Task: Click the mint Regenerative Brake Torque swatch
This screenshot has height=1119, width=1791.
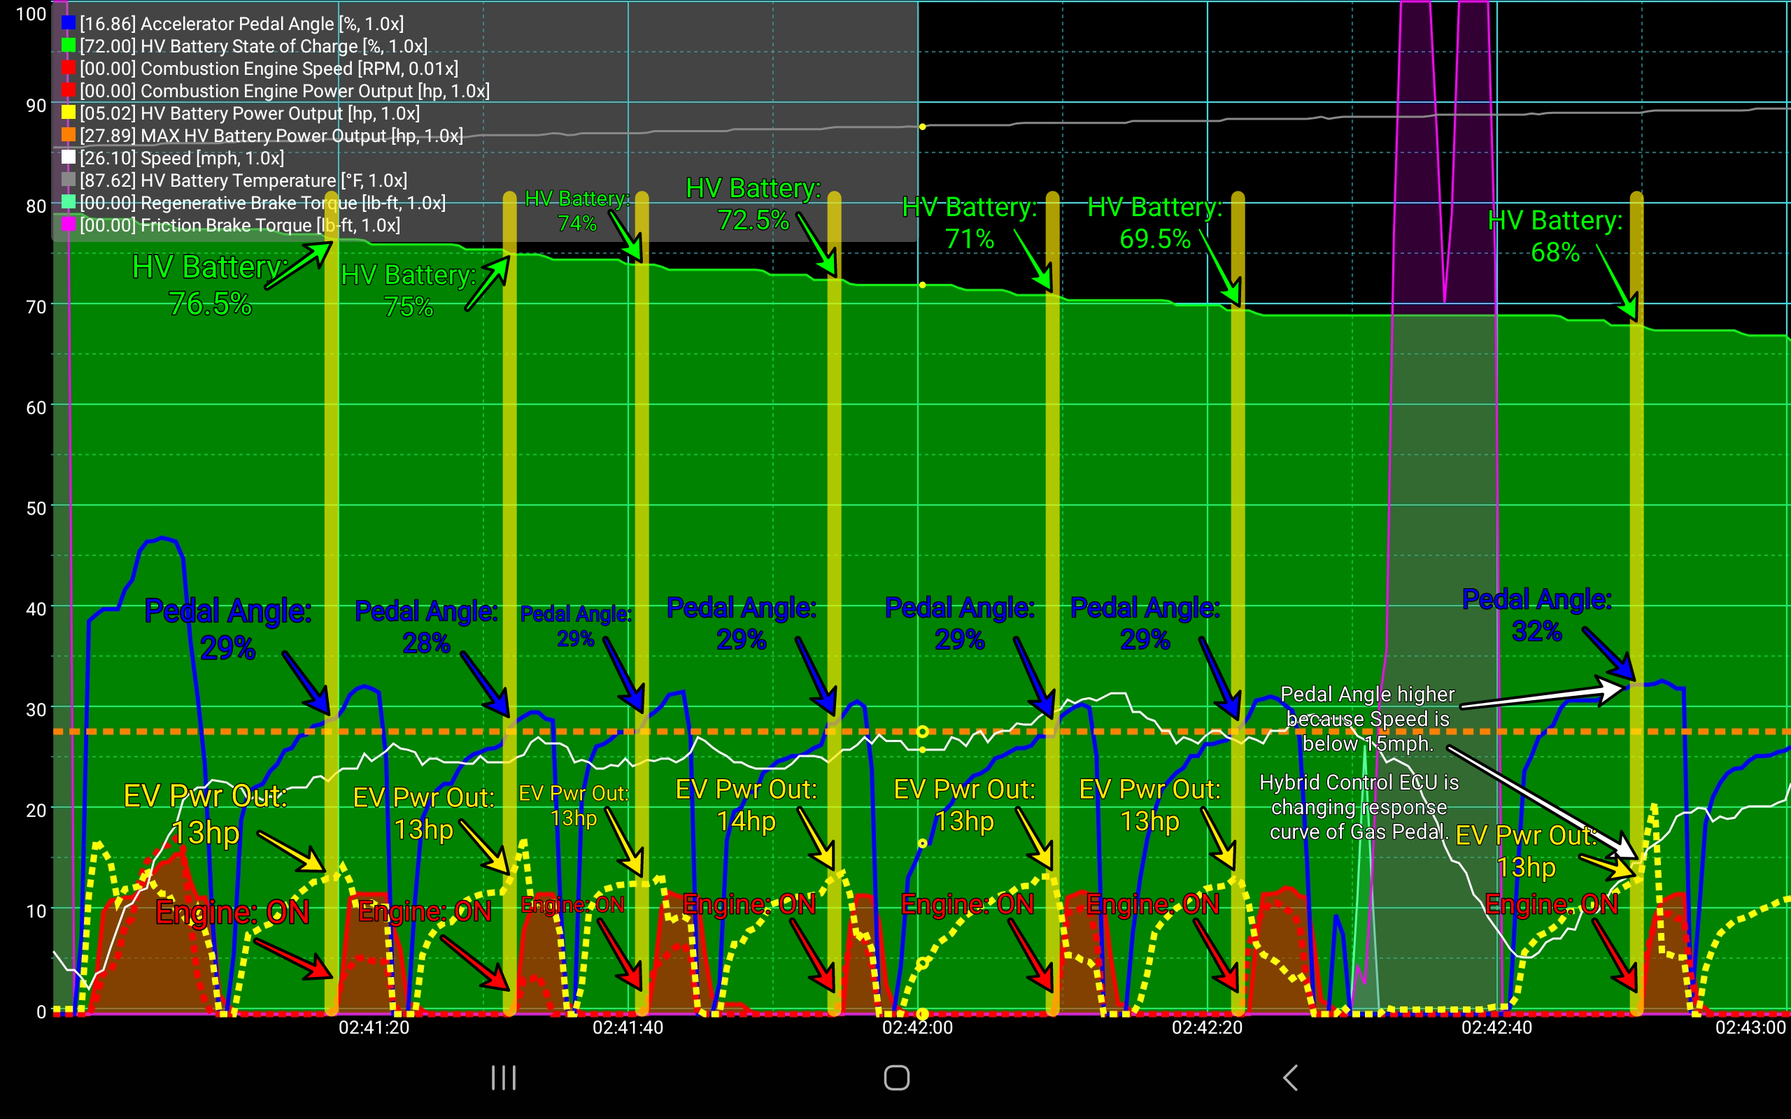Action: tap(68, 203)
